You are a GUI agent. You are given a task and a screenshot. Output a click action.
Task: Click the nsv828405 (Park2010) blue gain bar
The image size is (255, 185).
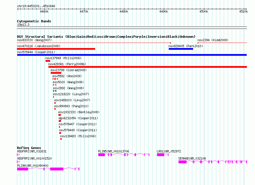181,49
